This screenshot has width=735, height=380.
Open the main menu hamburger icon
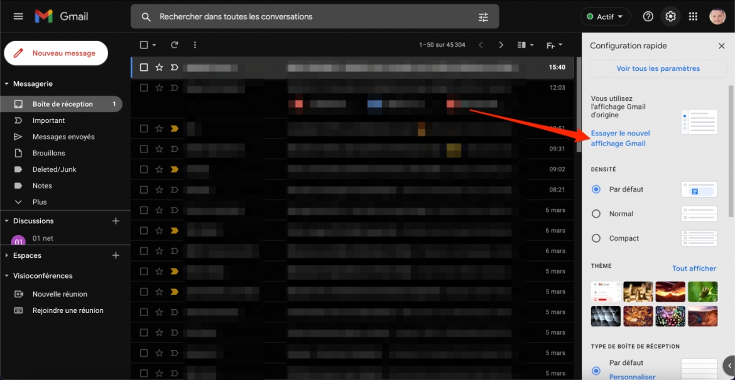pyautogui.click(x=18, y=16)
